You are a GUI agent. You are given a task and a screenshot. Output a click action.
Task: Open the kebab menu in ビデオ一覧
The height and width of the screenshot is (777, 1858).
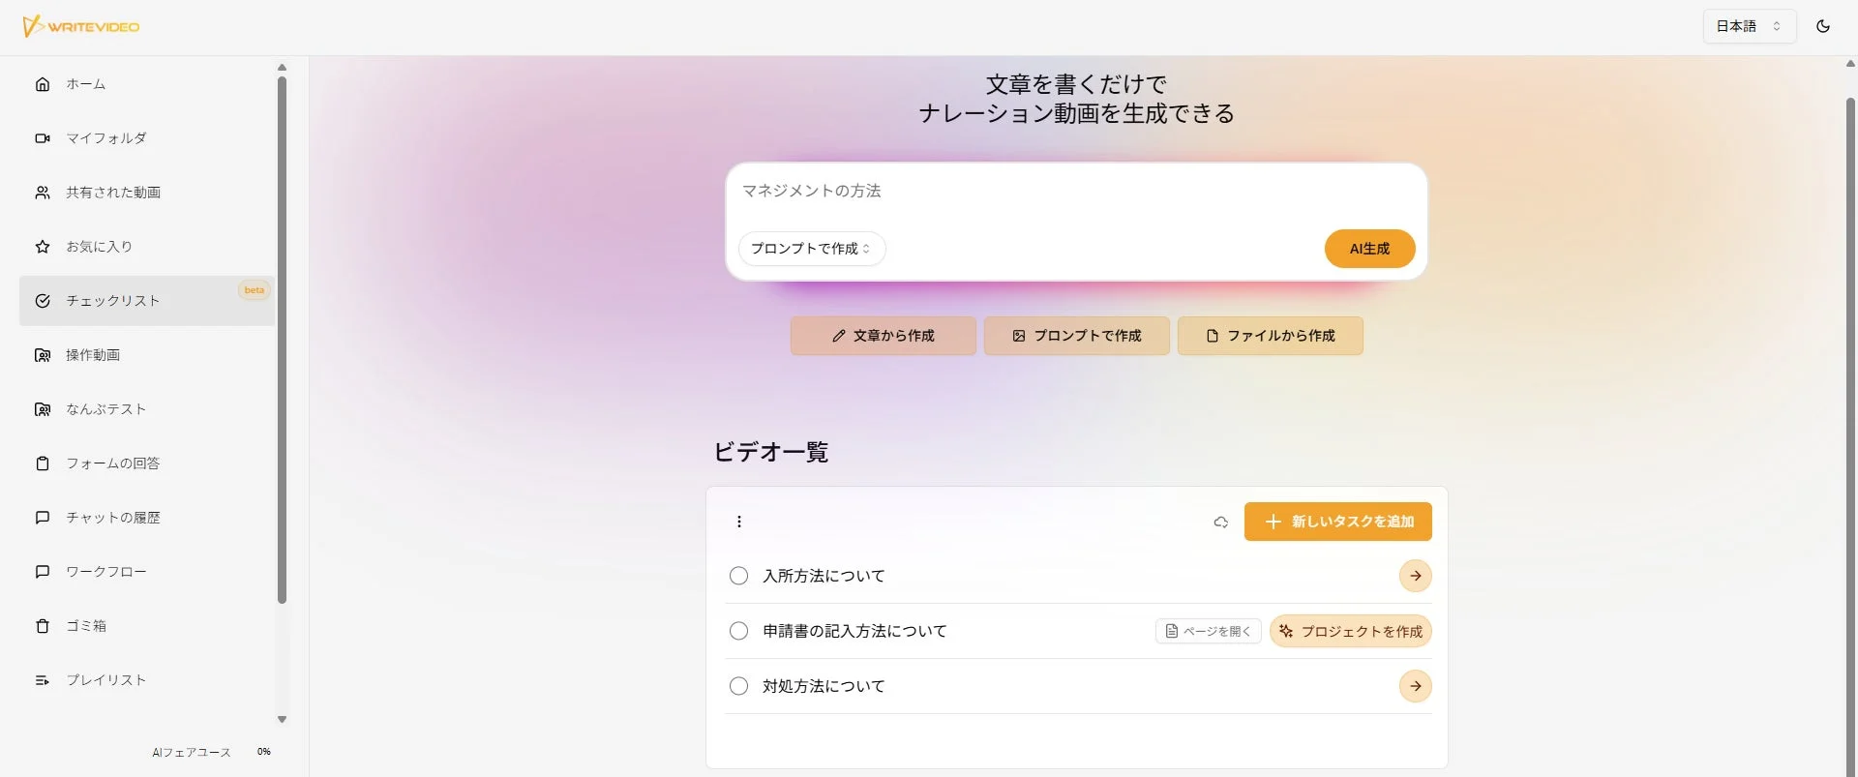(x=739, y=522)
